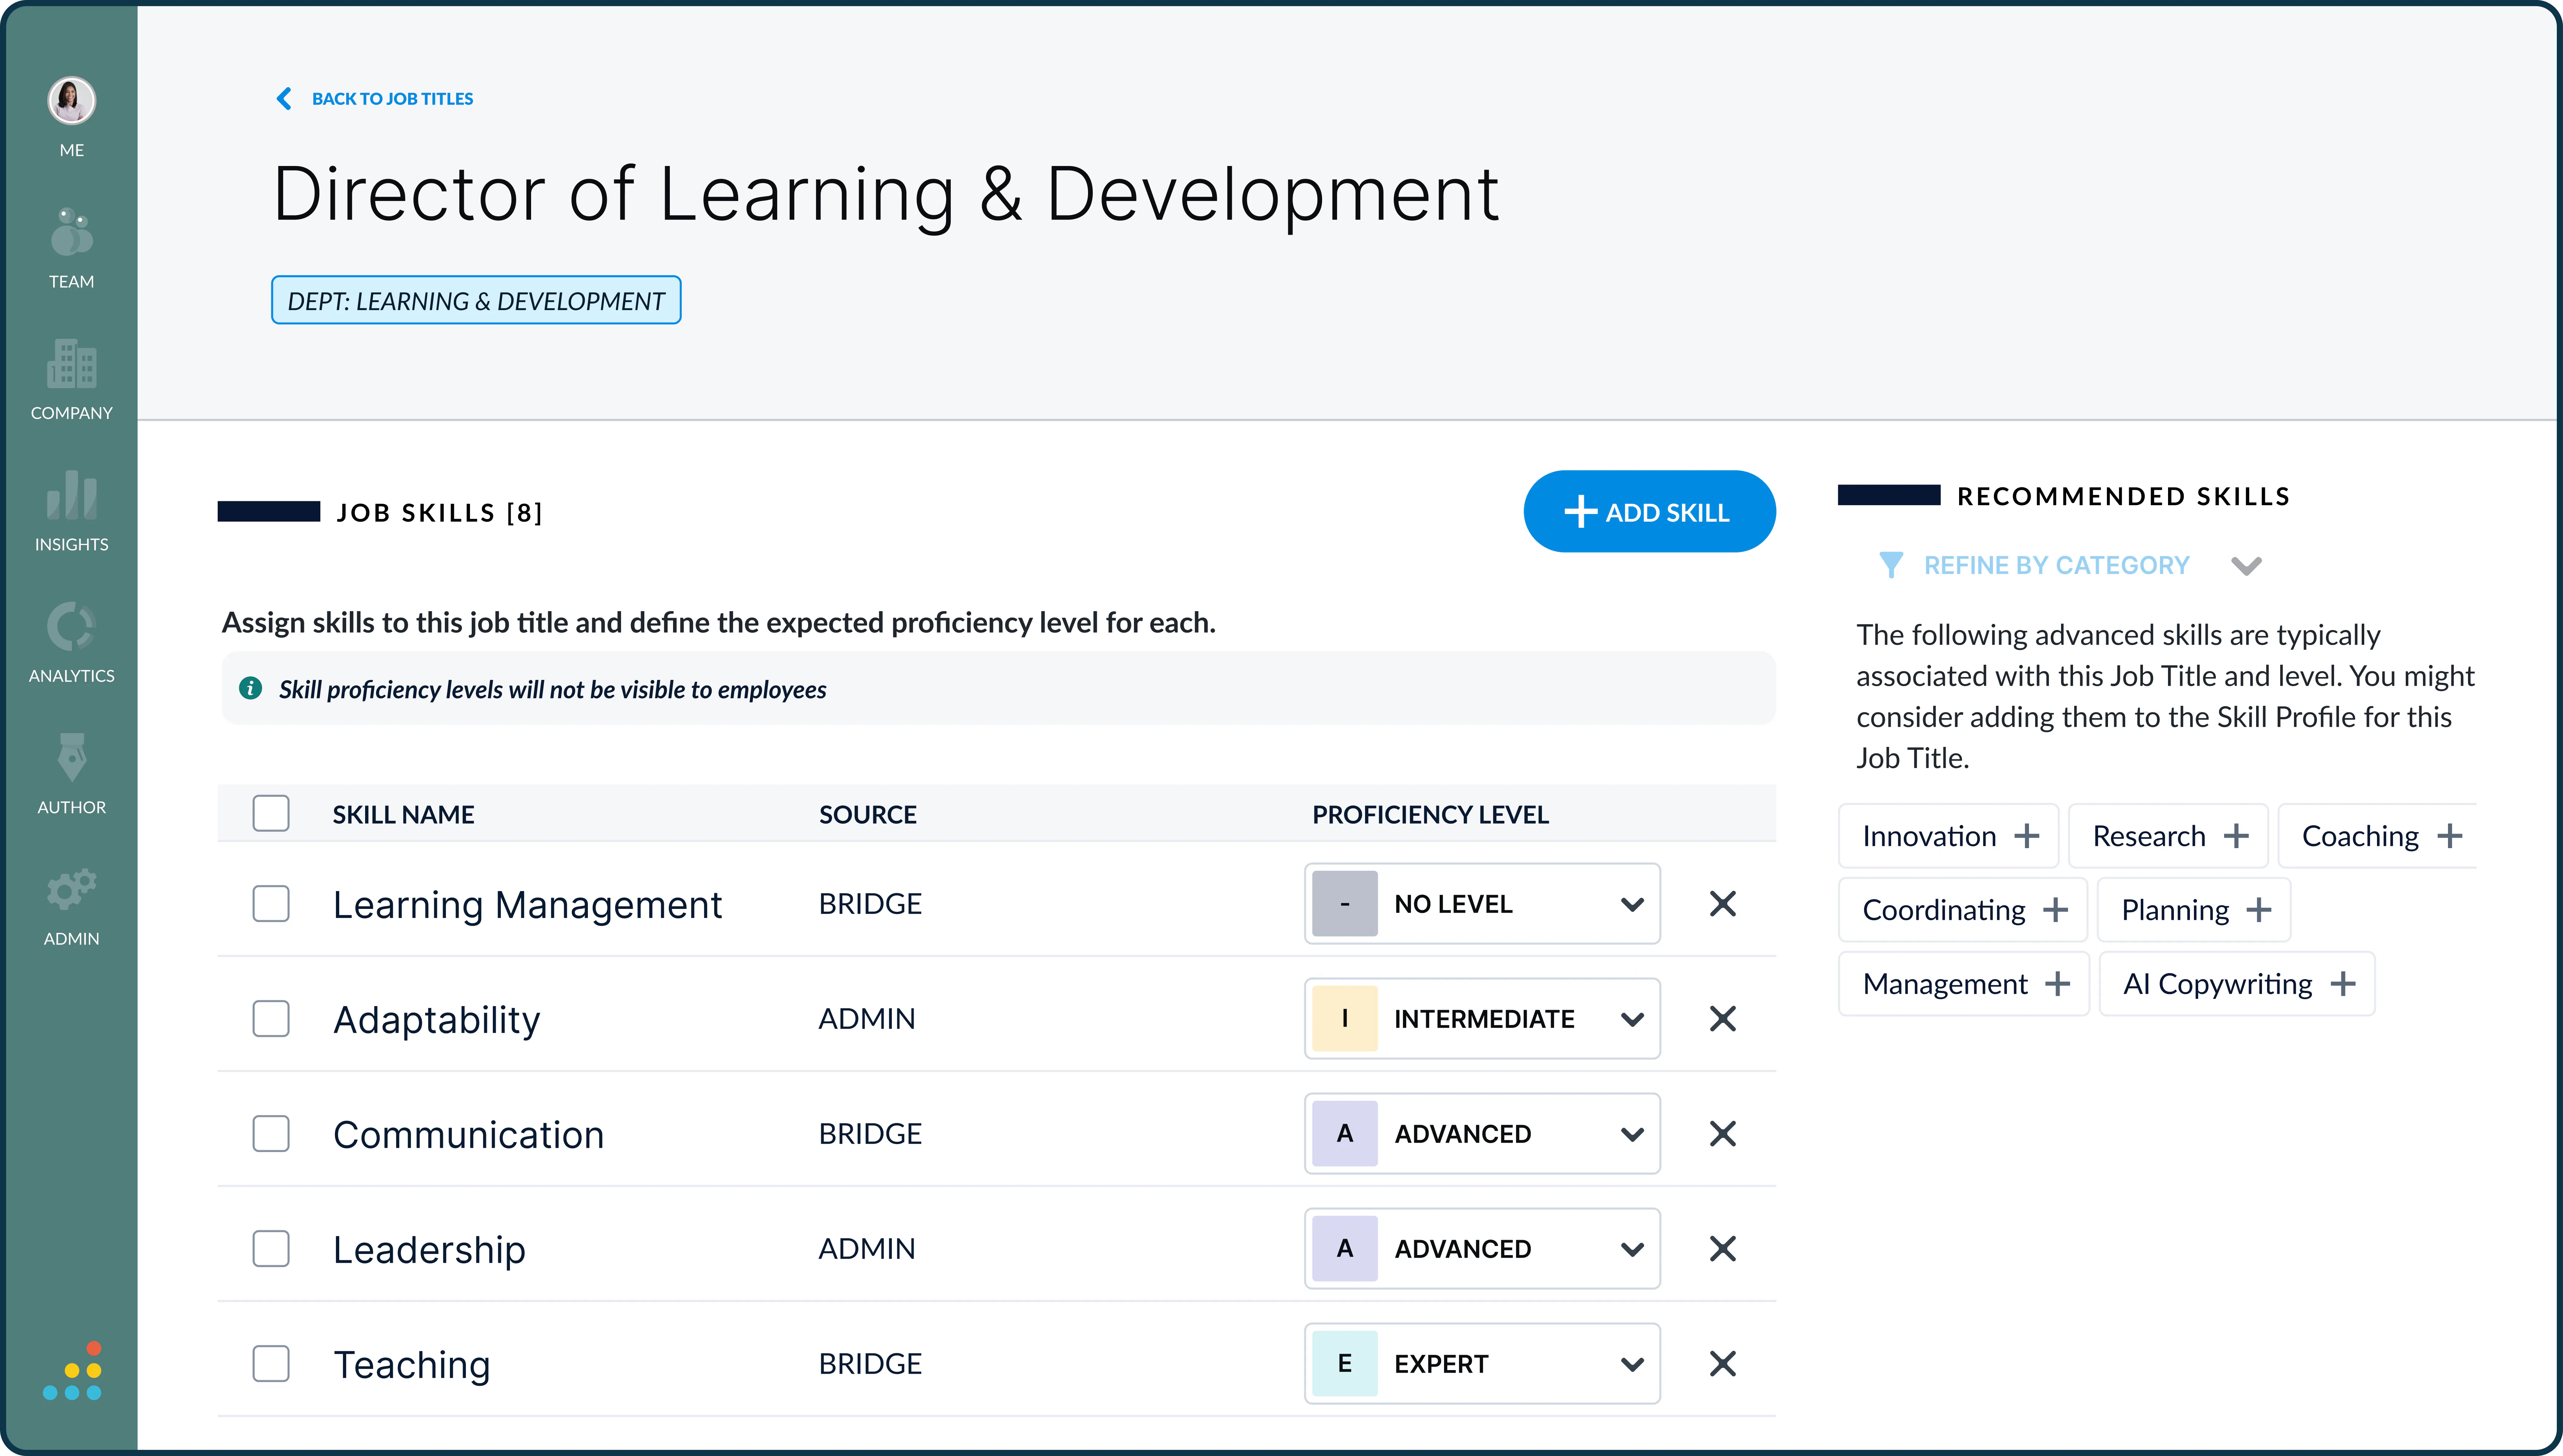Expand the Refine by Category chevron
Viewport: 2563px width, 1456px height.
point(2246,566)
